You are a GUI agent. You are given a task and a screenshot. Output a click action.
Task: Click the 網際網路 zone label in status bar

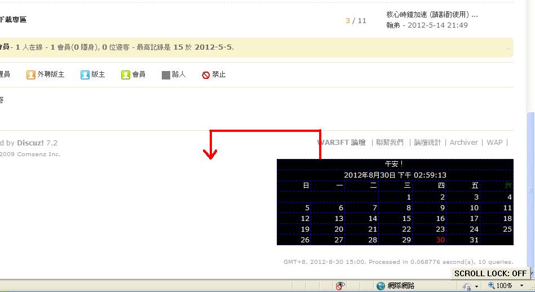401,286
